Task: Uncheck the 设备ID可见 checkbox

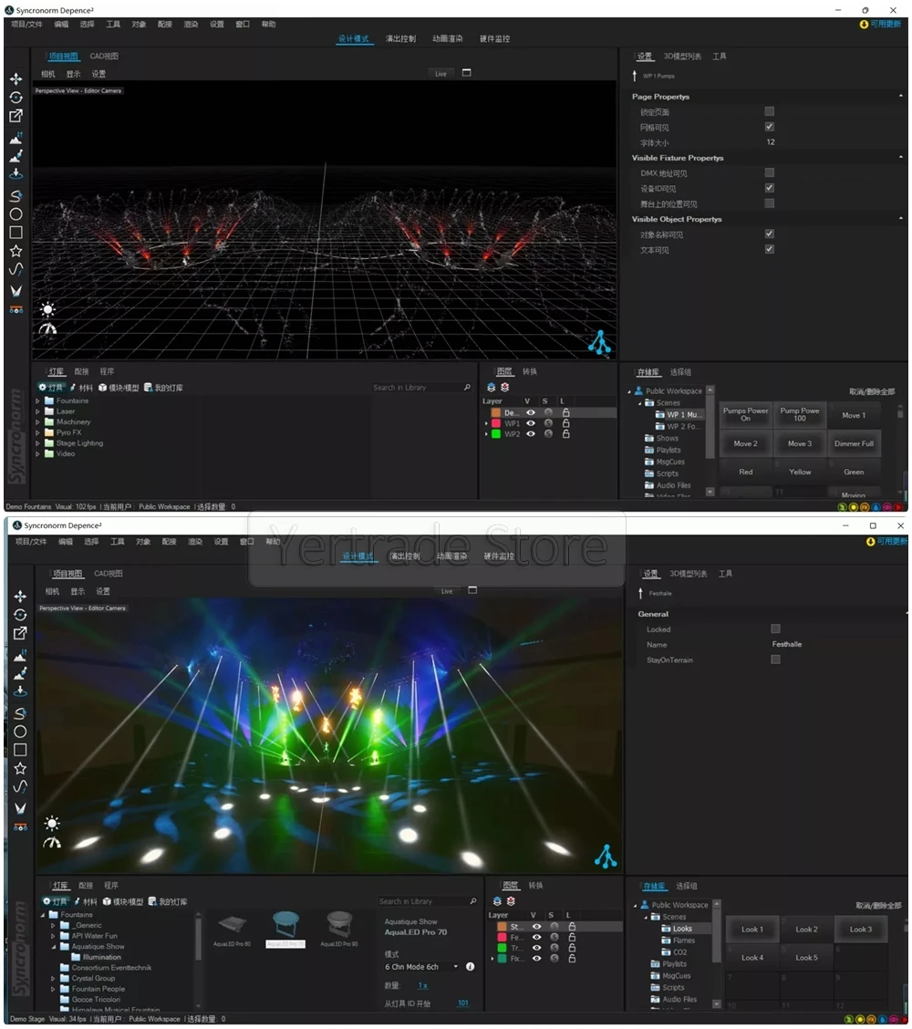Action: click(x=770, y=188)
